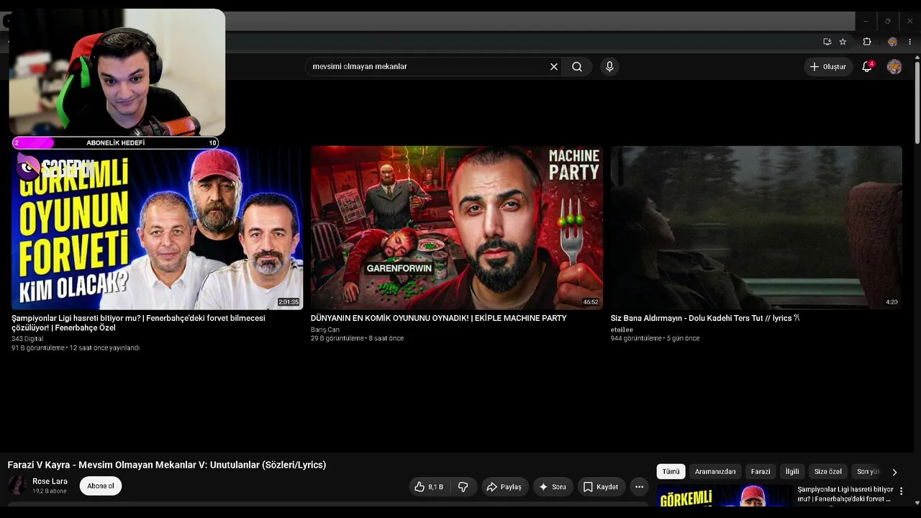Open the browser extensions puzzle icon

coord(867,42)
